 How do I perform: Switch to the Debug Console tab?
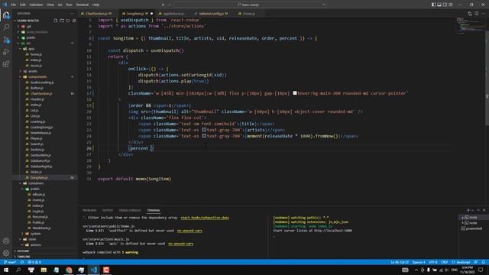point(130,211)
